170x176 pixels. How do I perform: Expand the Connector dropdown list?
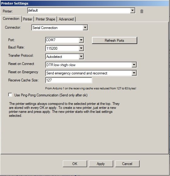tap(85, 27)
